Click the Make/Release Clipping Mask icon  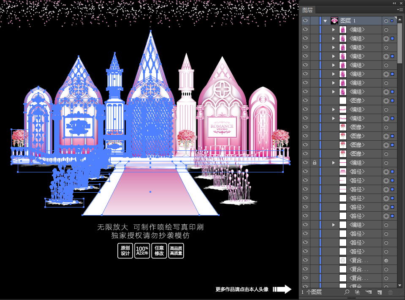tap(357, 292)
